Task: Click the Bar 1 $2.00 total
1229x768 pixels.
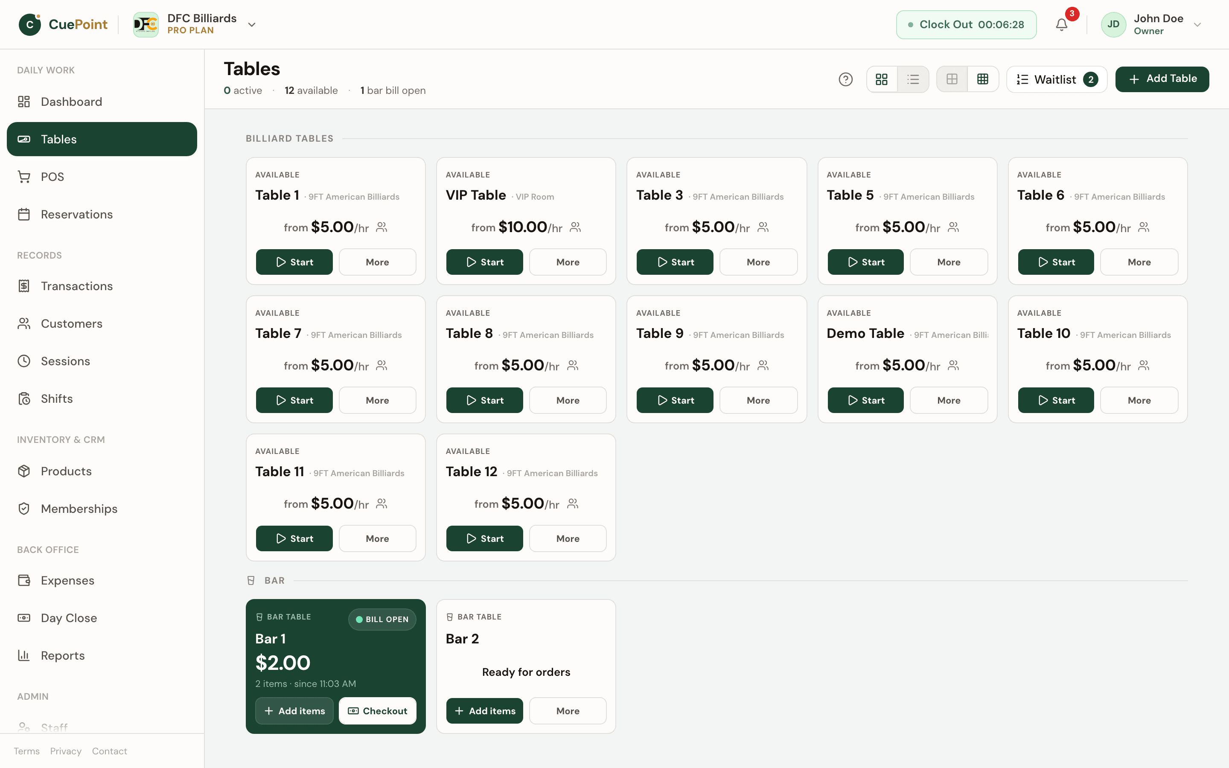Action: click(282, 663)
